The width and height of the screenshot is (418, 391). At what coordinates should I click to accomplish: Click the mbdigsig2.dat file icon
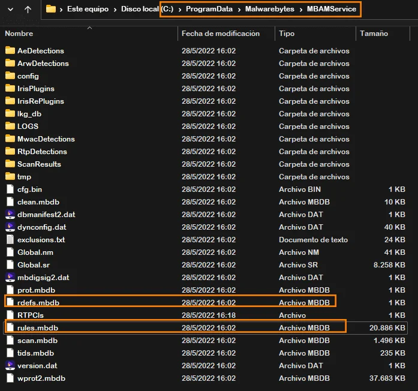click(x=10, y=277)
